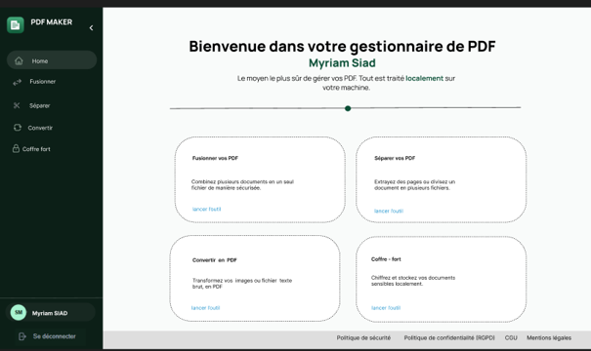Click the Convertir refresh arrows icon

pos(18,128)
